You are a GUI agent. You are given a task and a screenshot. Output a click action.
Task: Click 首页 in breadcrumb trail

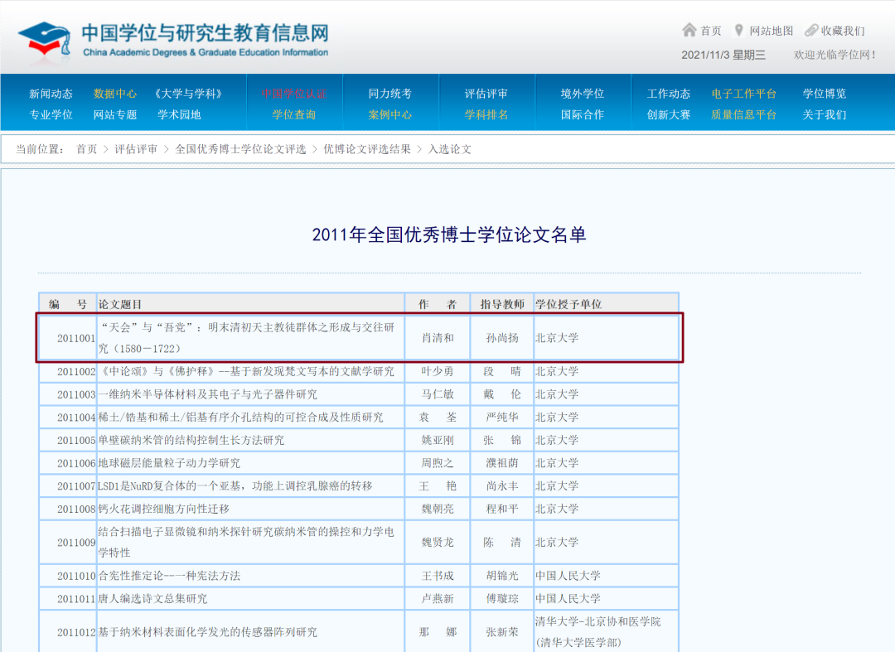click(86, 149)
